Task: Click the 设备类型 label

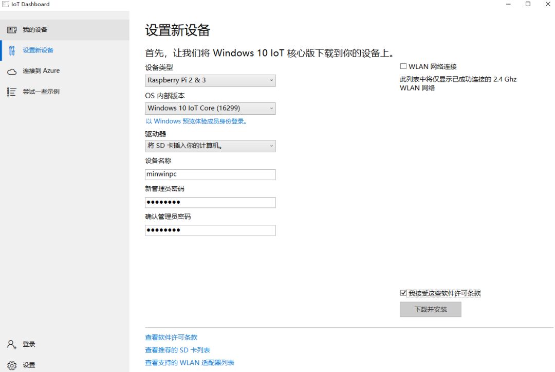Action: click(x=159, y=67)
